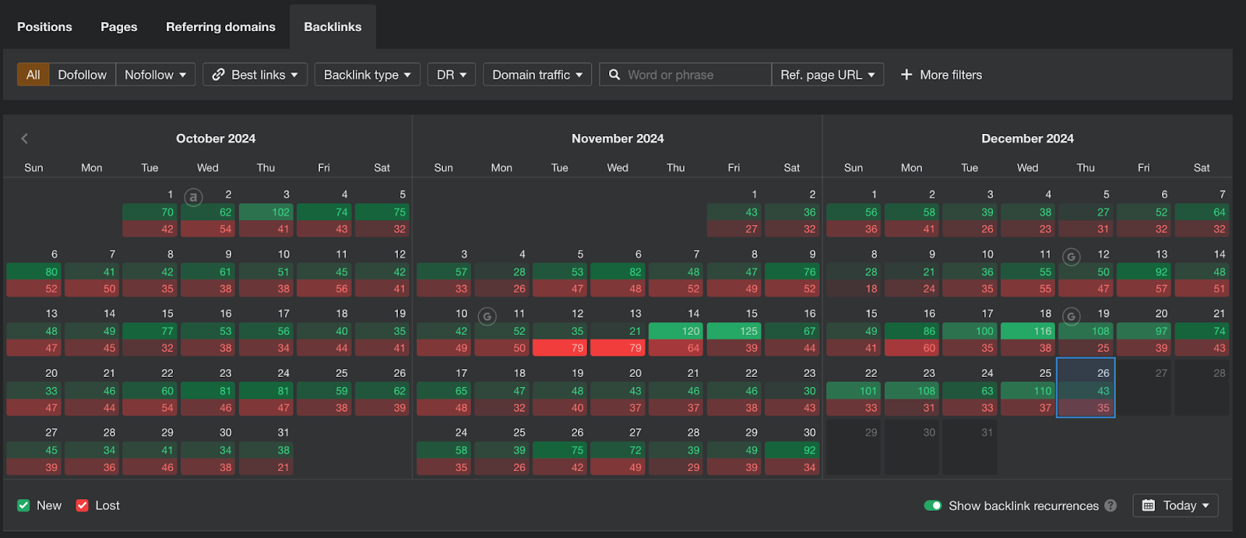Click new value 64 on December 7
1246x538 pixels.
click(1202, 212)
